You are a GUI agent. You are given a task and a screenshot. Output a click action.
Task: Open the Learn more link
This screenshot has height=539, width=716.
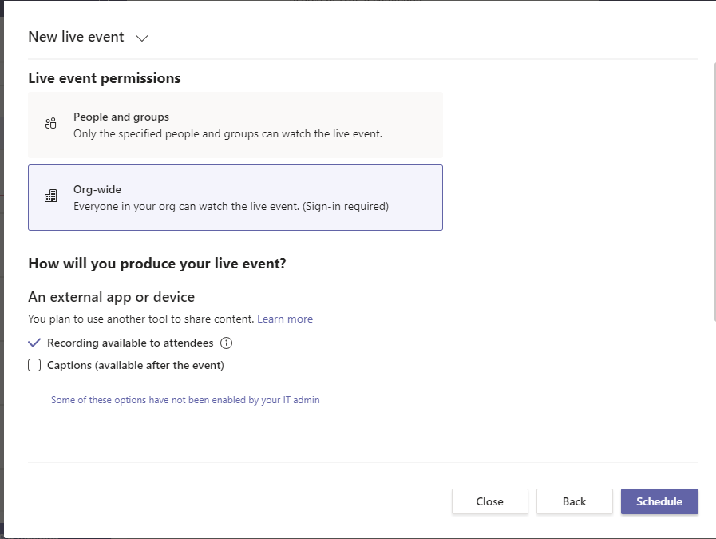click(285, 319)
